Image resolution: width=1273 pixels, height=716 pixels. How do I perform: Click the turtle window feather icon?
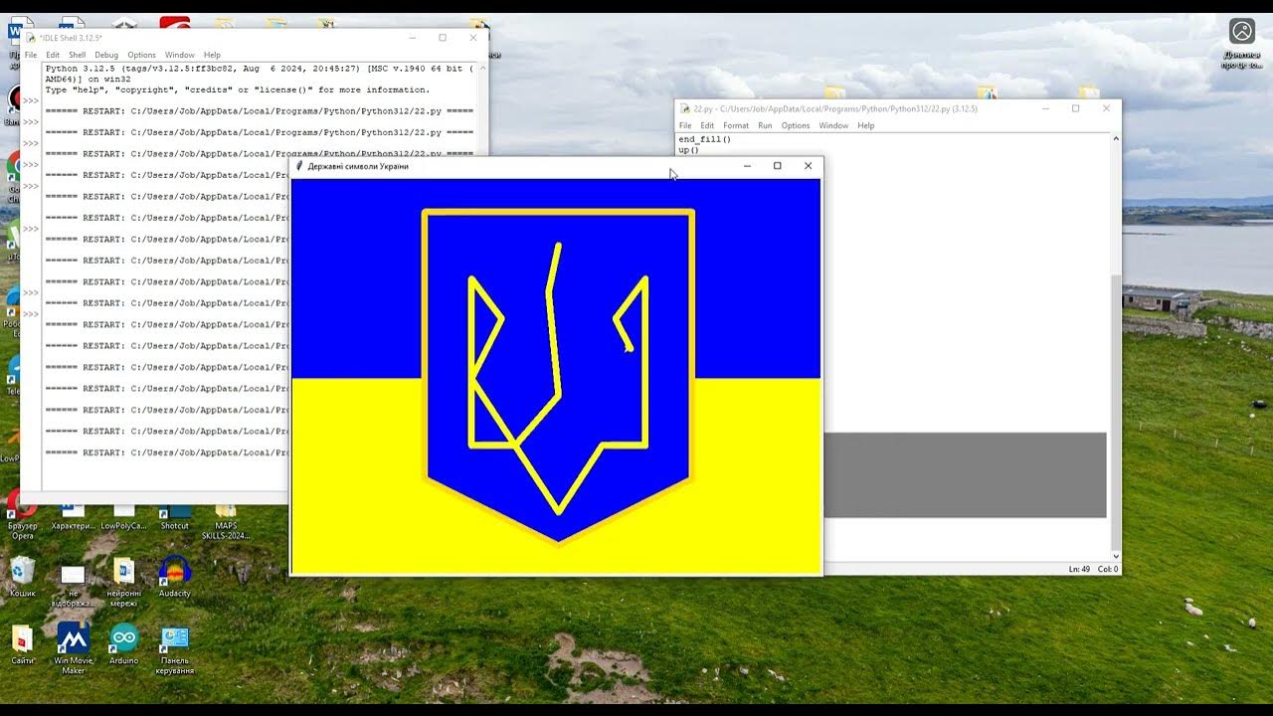tap(299, 166)
